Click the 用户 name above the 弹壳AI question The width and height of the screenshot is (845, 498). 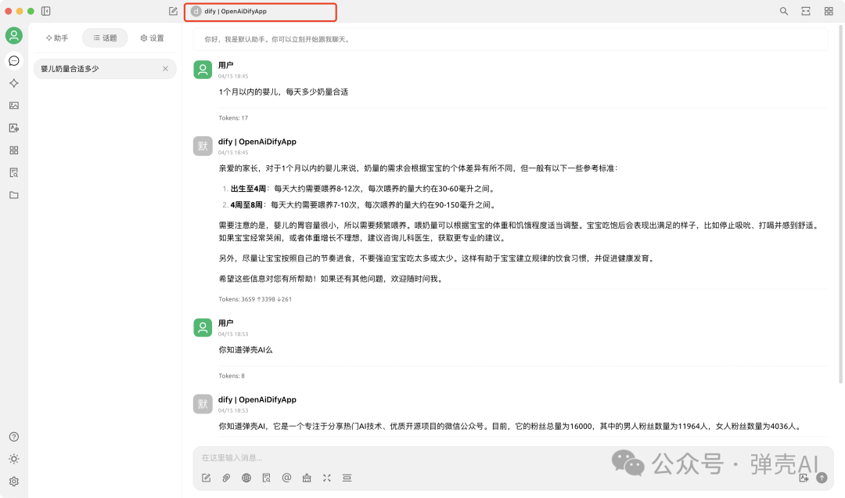coord(226,323)
